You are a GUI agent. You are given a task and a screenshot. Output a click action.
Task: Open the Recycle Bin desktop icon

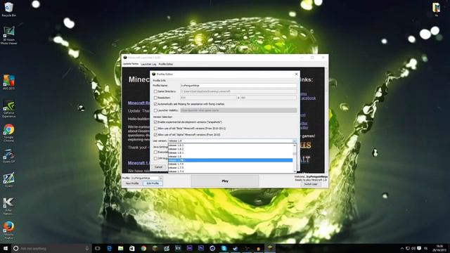pos(8,9)
